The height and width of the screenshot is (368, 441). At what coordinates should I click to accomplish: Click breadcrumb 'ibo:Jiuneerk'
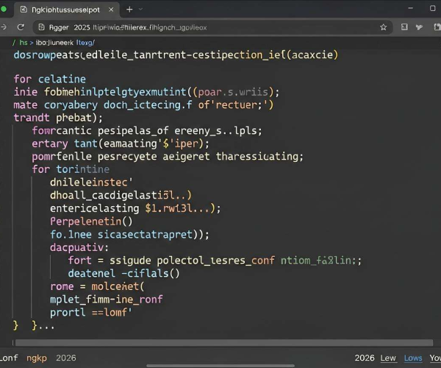click(54, 43)
